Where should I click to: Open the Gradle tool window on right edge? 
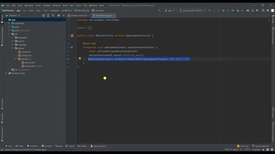pos(273,19)
